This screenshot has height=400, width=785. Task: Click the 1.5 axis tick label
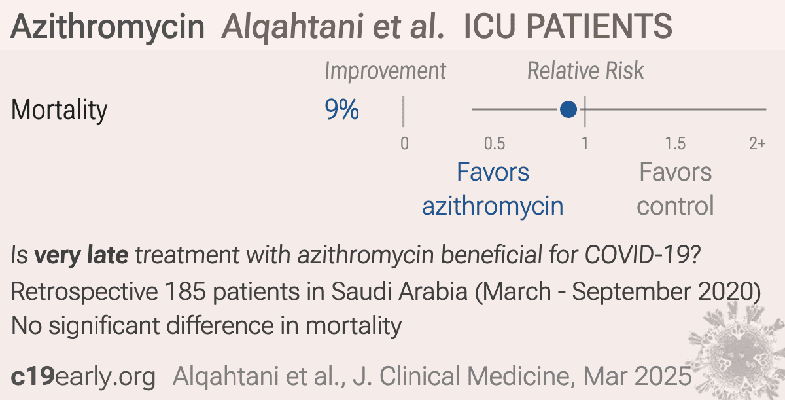675,143
